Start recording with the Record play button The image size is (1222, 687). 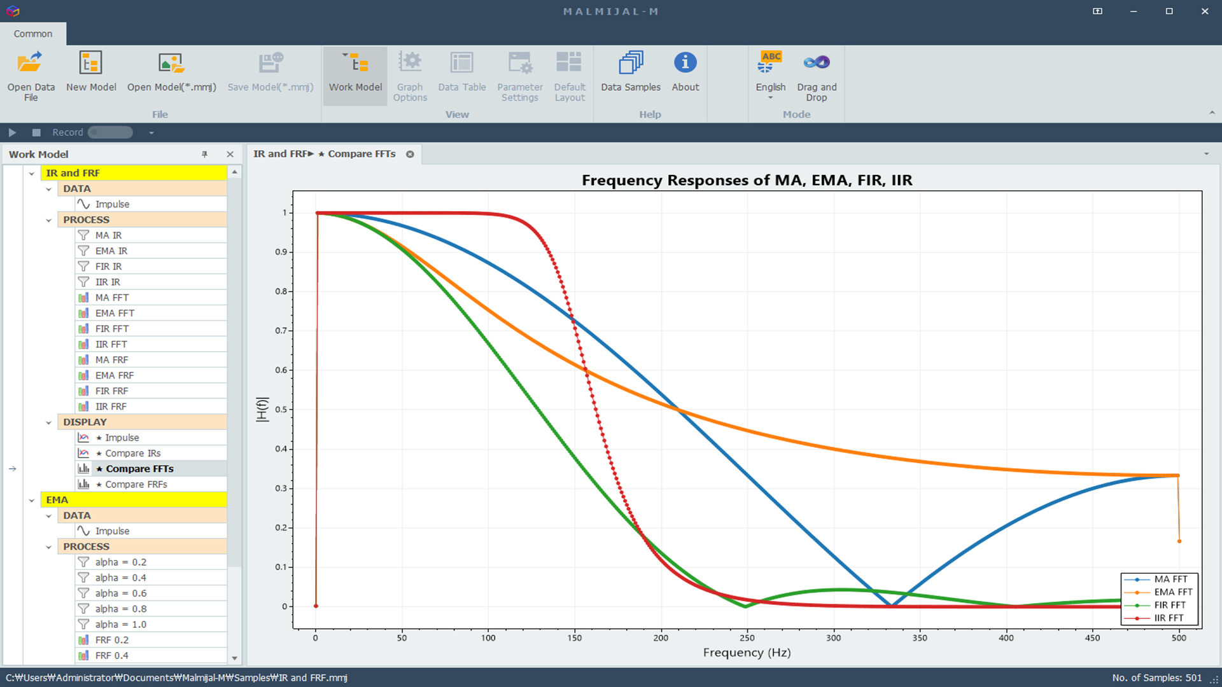[12, 132]
